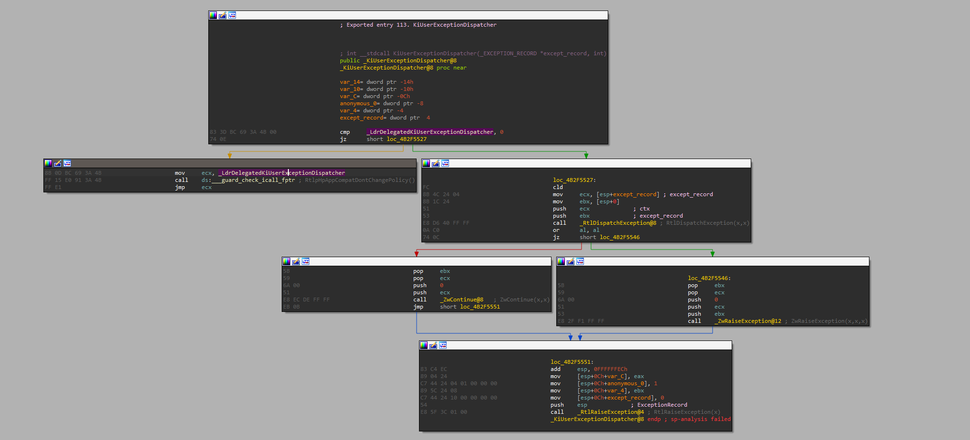Click pencil edit icon on KiUserExceptionDispatcher entry node

pos(223,15)
